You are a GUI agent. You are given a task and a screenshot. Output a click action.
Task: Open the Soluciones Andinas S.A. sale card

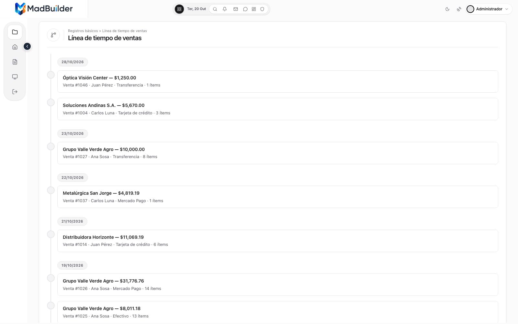277,109
